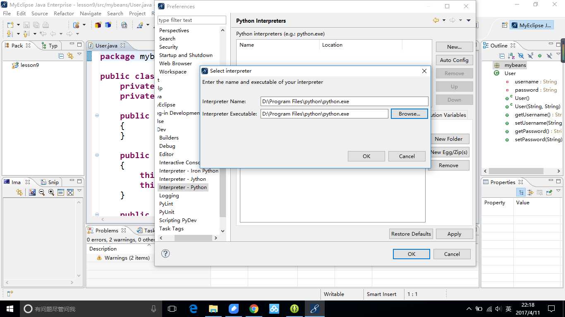The height and width of the screenshot is (317, 565).
Task: Click Restore Defaults in Preferences
Action: tap(411, 234)
